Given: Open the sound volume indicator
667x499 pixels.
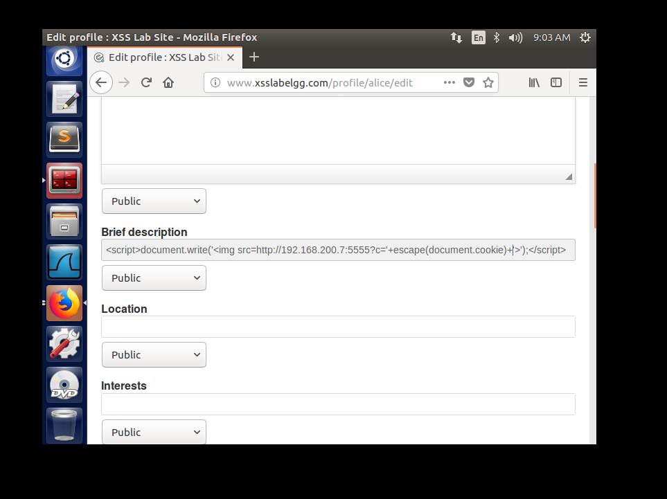Looking at the screenshot, I should point(515,37).
